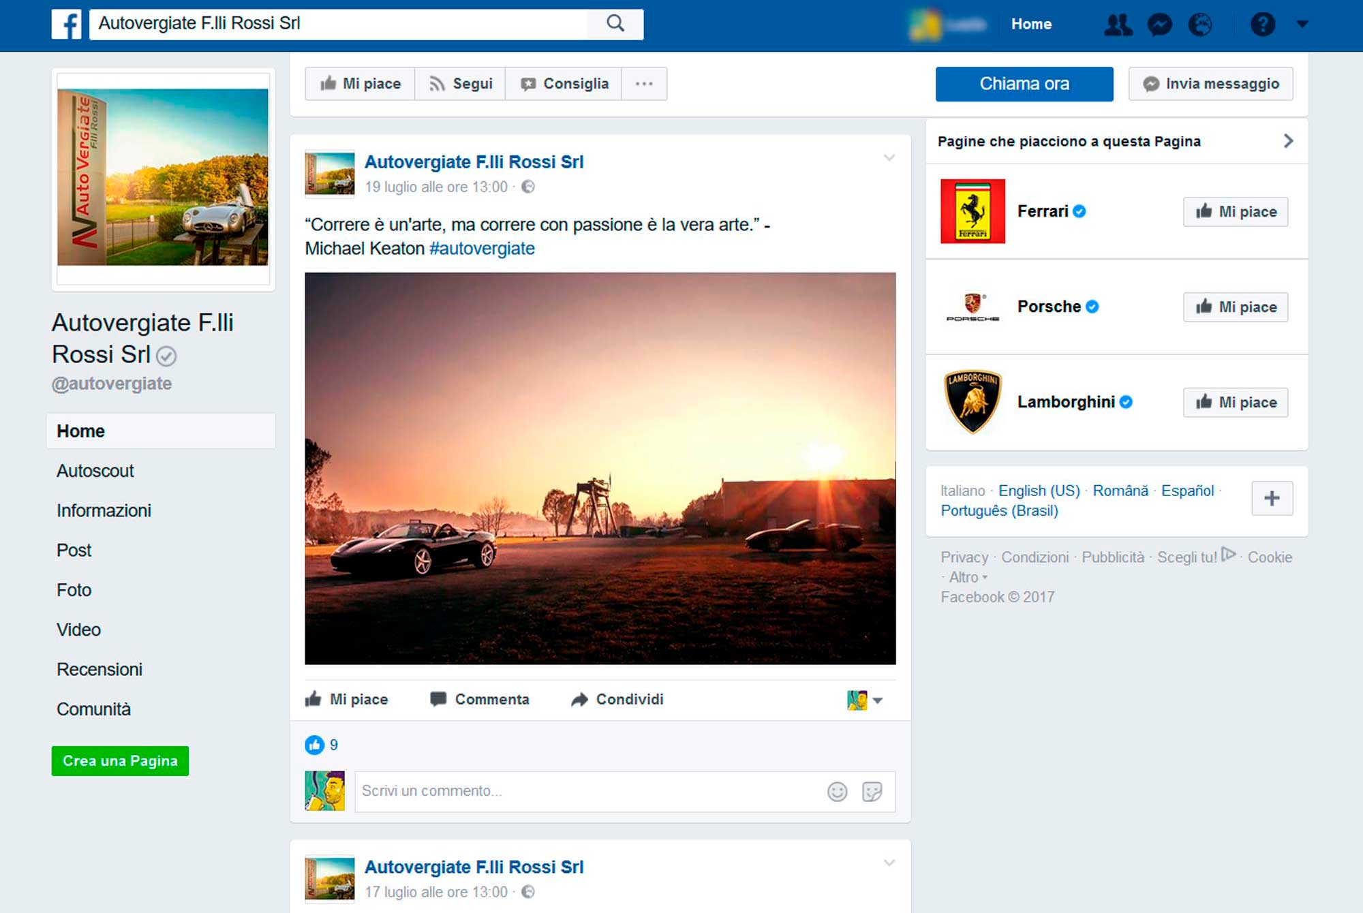
Task: Click the Facebook logo icon
Action: point(67,24)
